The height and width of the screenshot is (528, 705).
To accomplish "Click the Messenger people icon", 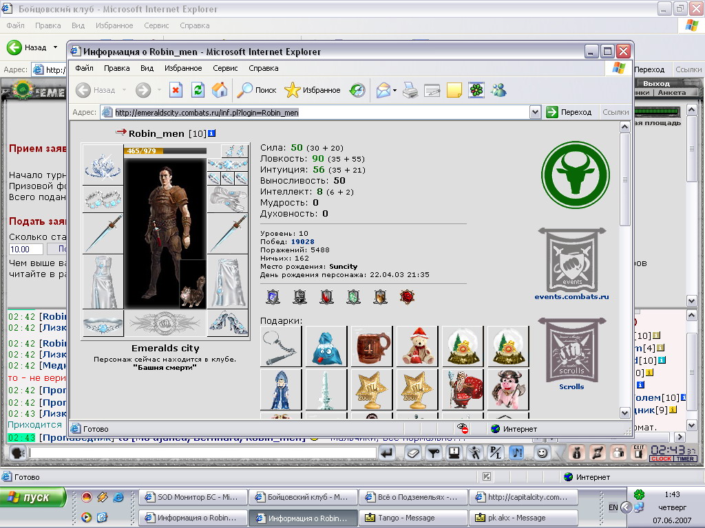I will [x=498, y=90].
